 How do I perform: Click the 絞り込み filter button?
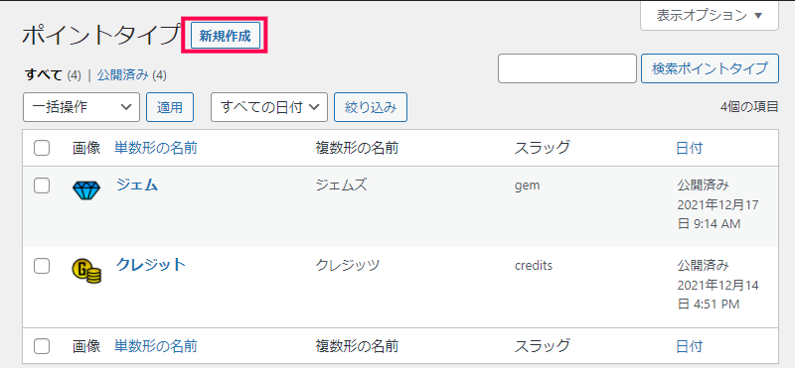point(371,107)
